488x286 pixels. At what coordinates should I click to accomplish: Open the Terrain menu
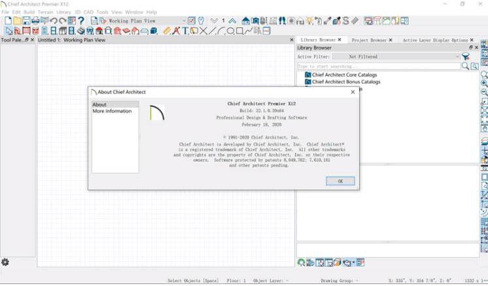(45, 12)
